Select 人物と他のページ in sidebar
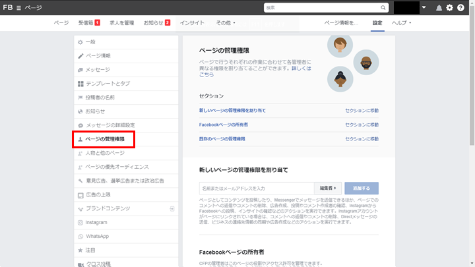The height and width of the screenshot is (267, 475). pyautogui.click(x=126, y=153)
